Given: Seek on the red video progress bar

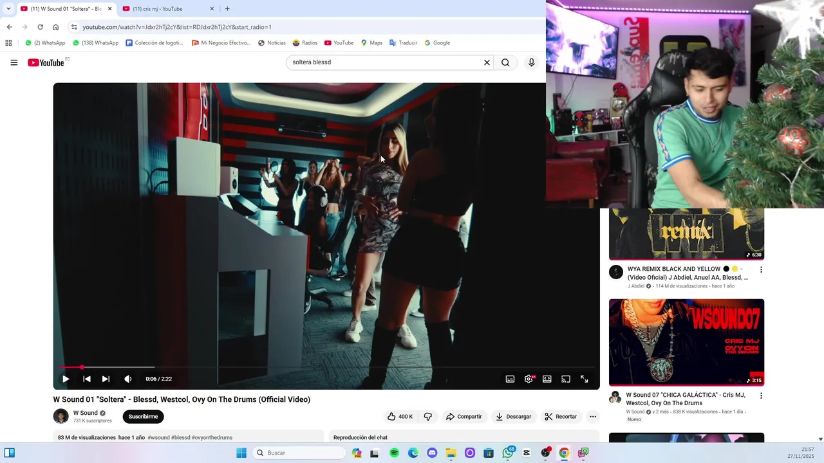Looking at the screenshot, I should coord(326,367).
